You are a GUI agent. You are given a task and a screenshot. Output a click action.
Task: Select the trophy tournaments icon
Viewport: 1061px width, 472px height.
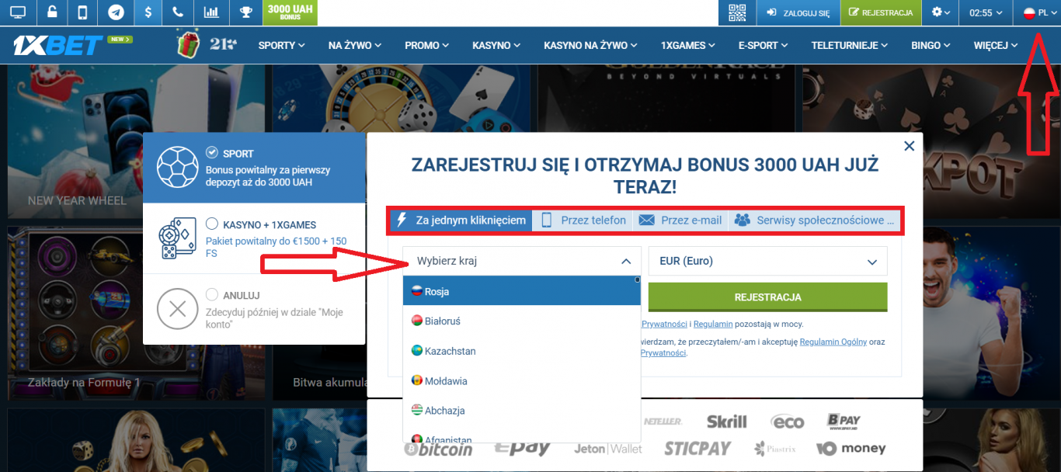[245, 12]
